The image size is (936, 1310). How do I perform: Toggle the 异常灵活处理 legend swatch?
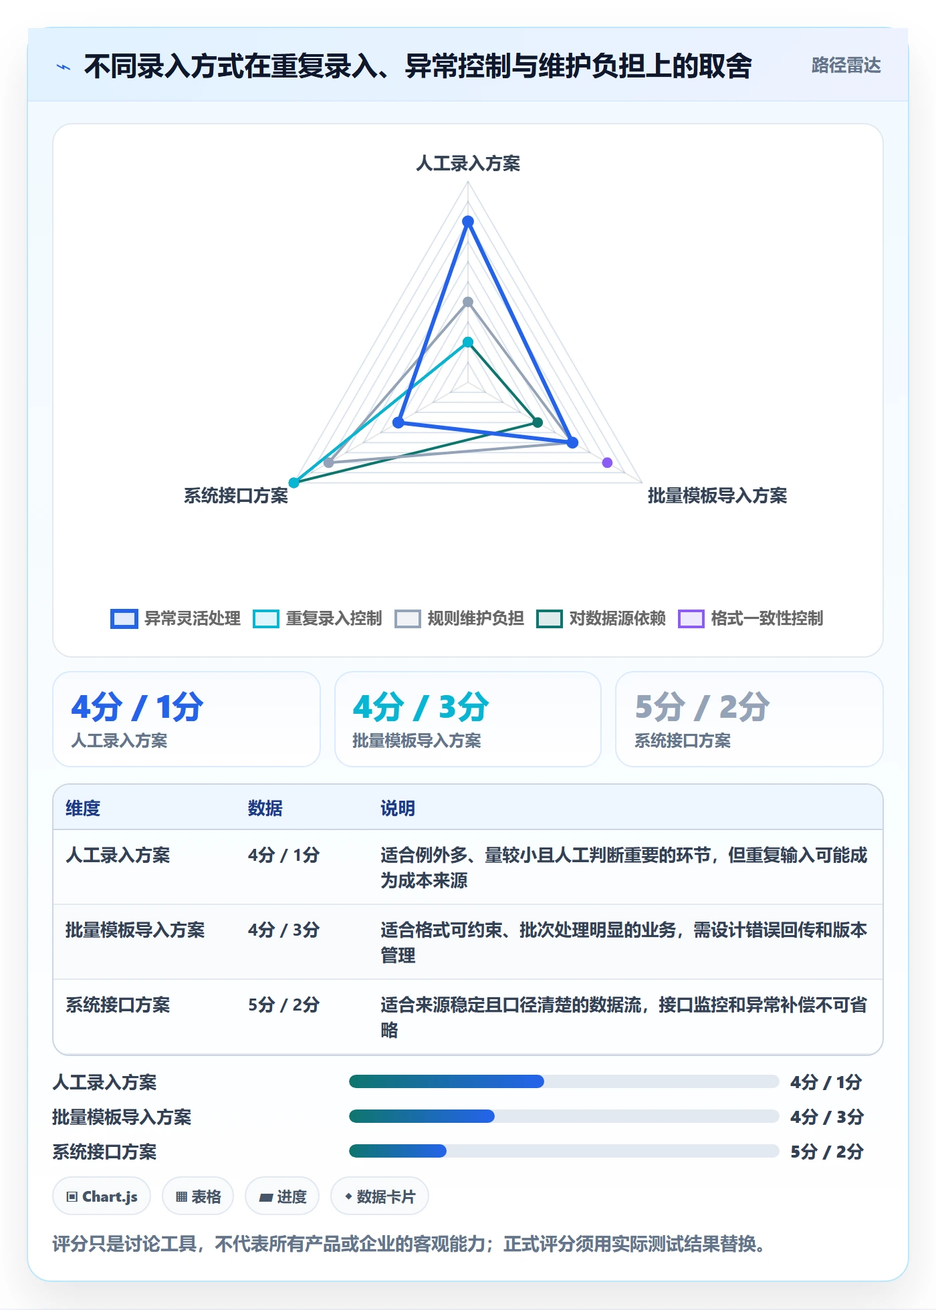124,619
